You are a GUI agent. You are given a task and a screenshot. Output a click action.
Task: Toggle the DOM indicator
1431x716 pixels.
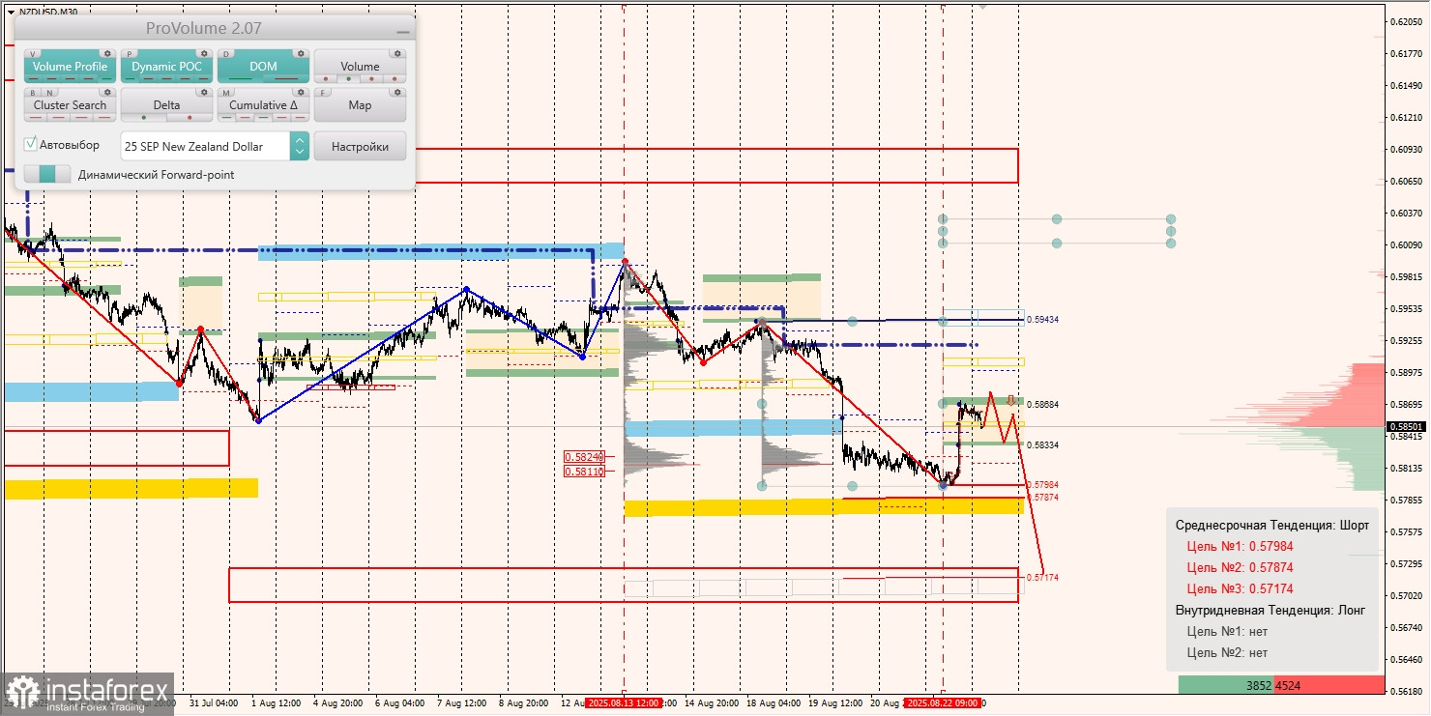[263, 67]
